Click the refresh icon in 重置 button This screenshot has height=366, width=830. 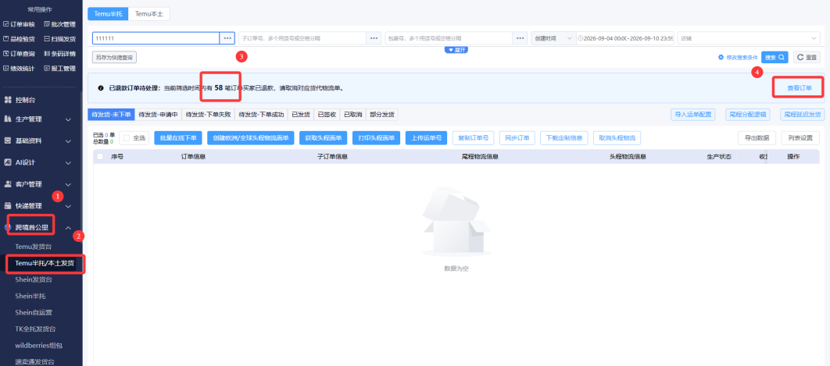(x=800, y=57)
